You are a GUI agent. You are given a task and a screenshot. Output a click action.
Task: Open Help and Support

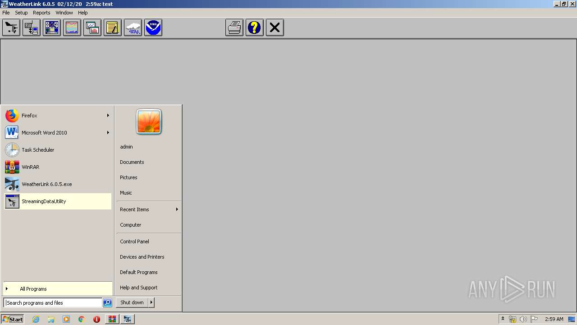tap(139, 288)
